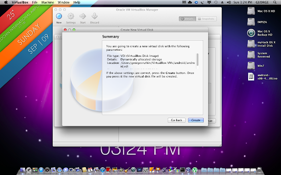Open the Trash in the Dock
This screenshot has height=175, width=281.
[259, 170]
